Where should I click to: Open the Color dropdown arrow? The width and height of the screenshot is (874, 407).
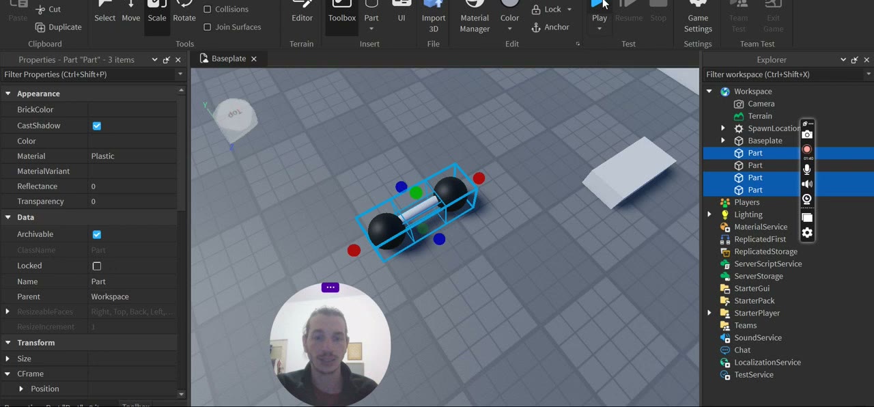[x=509, y=29]
